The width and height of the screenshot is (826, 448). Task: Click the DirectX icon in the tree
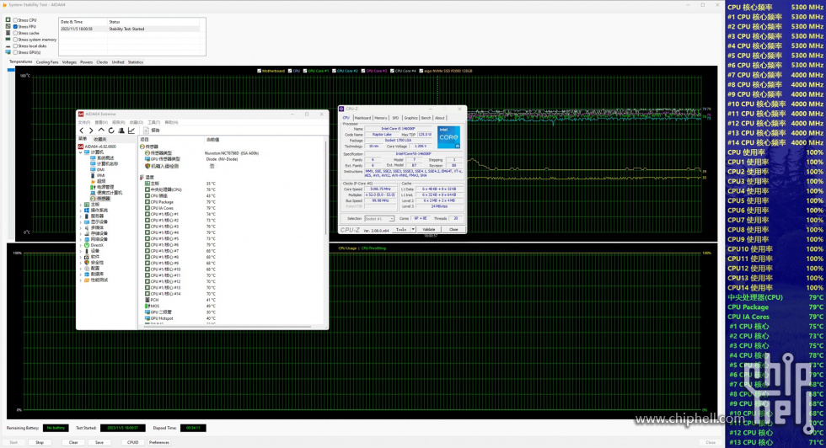pyautogui.click(x=87, y=245)
